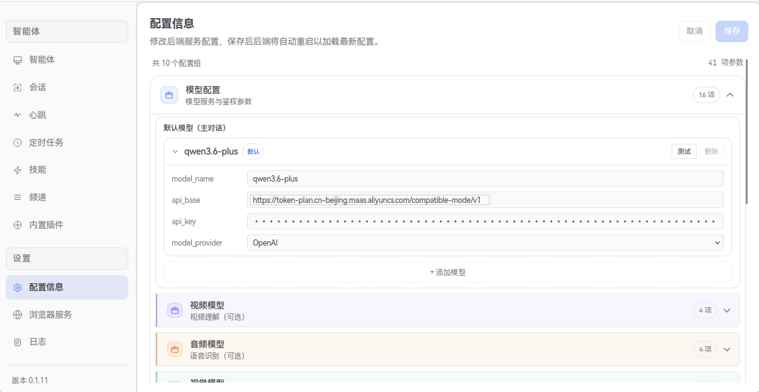Click the vertical scrollbar of config list
The height and width of the screenshot is (392, 759).
point(746,132)
